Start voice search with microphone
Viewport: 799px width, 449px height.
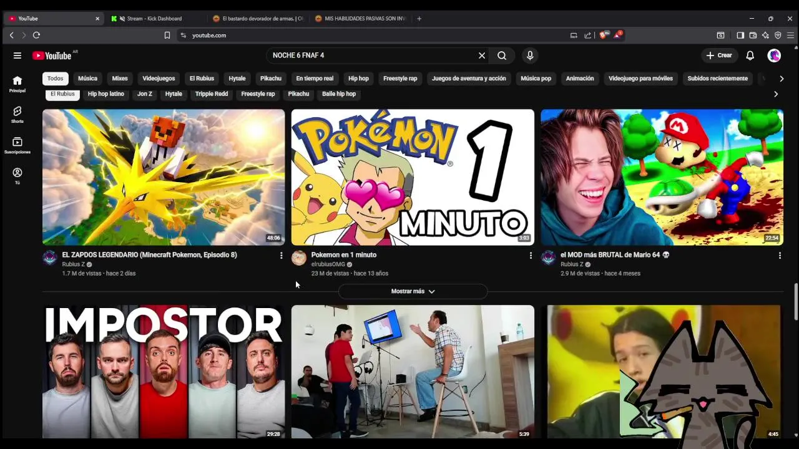coord(530,56)
